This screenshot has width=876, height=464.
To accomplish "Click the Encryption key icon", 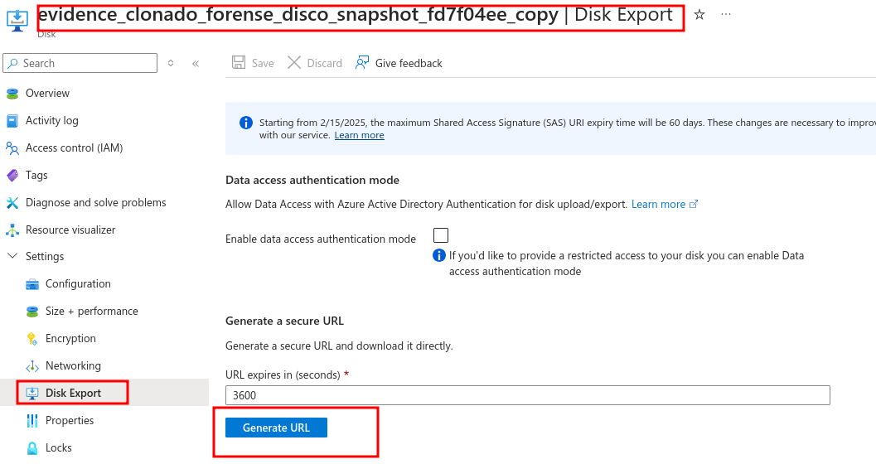I will click(32, 339).
